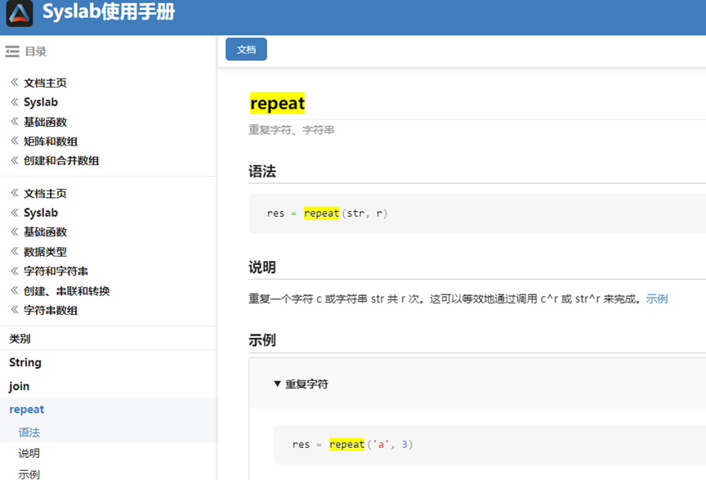Click the back chevron beside 字符和字符串
Image resolution: width=706 pixels, height=480 pixels.
pos(15,271)
